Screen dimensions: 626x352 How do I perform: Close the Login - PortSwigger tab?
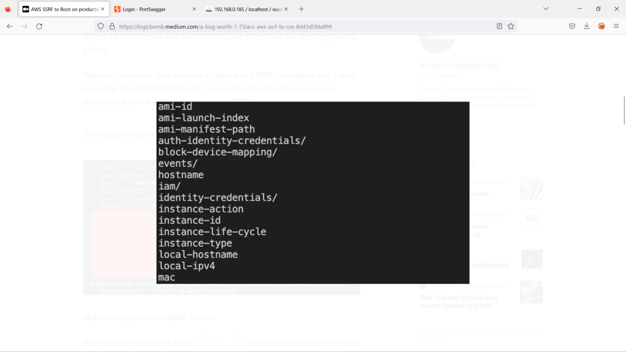[x=194, y=9]
